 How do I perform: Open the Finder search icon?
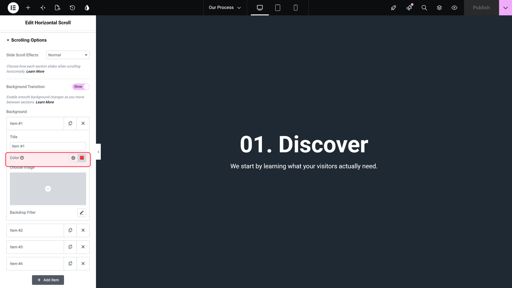pyautogui.click(x=424, y=8)
